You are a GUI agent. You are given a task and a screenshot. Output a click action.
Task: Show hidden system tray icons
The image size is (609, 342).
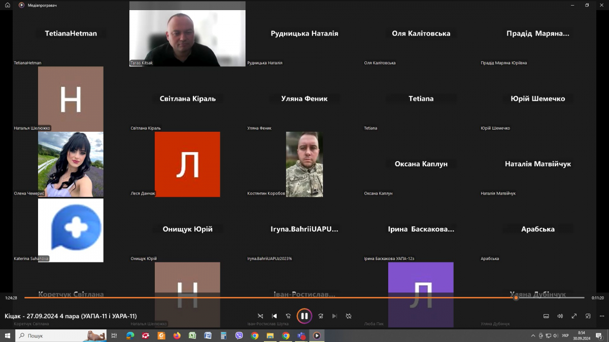pyautogui.click(x=533, y=335)
